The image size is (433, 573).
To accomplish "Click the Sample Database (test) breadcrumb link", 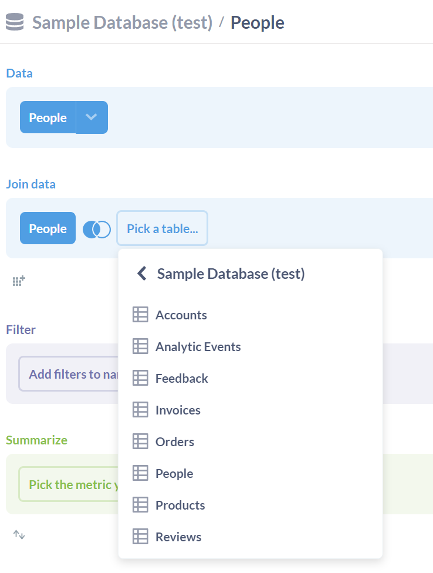I will pos(121,22).
